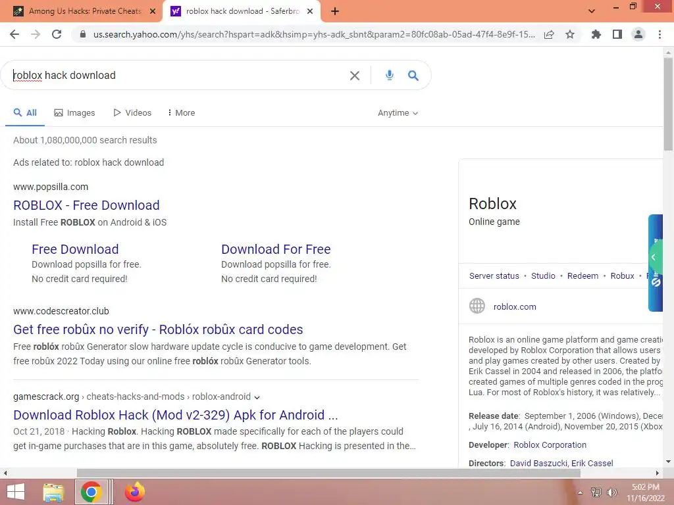Open network status tray icon
674x505 pixels.
click(x=596, y=493)
